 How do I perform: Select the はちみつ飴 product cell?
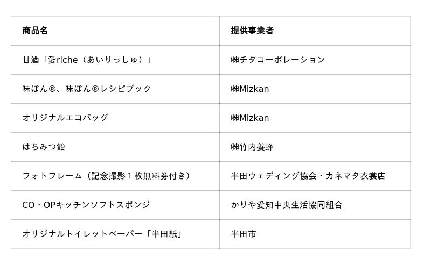44,147
